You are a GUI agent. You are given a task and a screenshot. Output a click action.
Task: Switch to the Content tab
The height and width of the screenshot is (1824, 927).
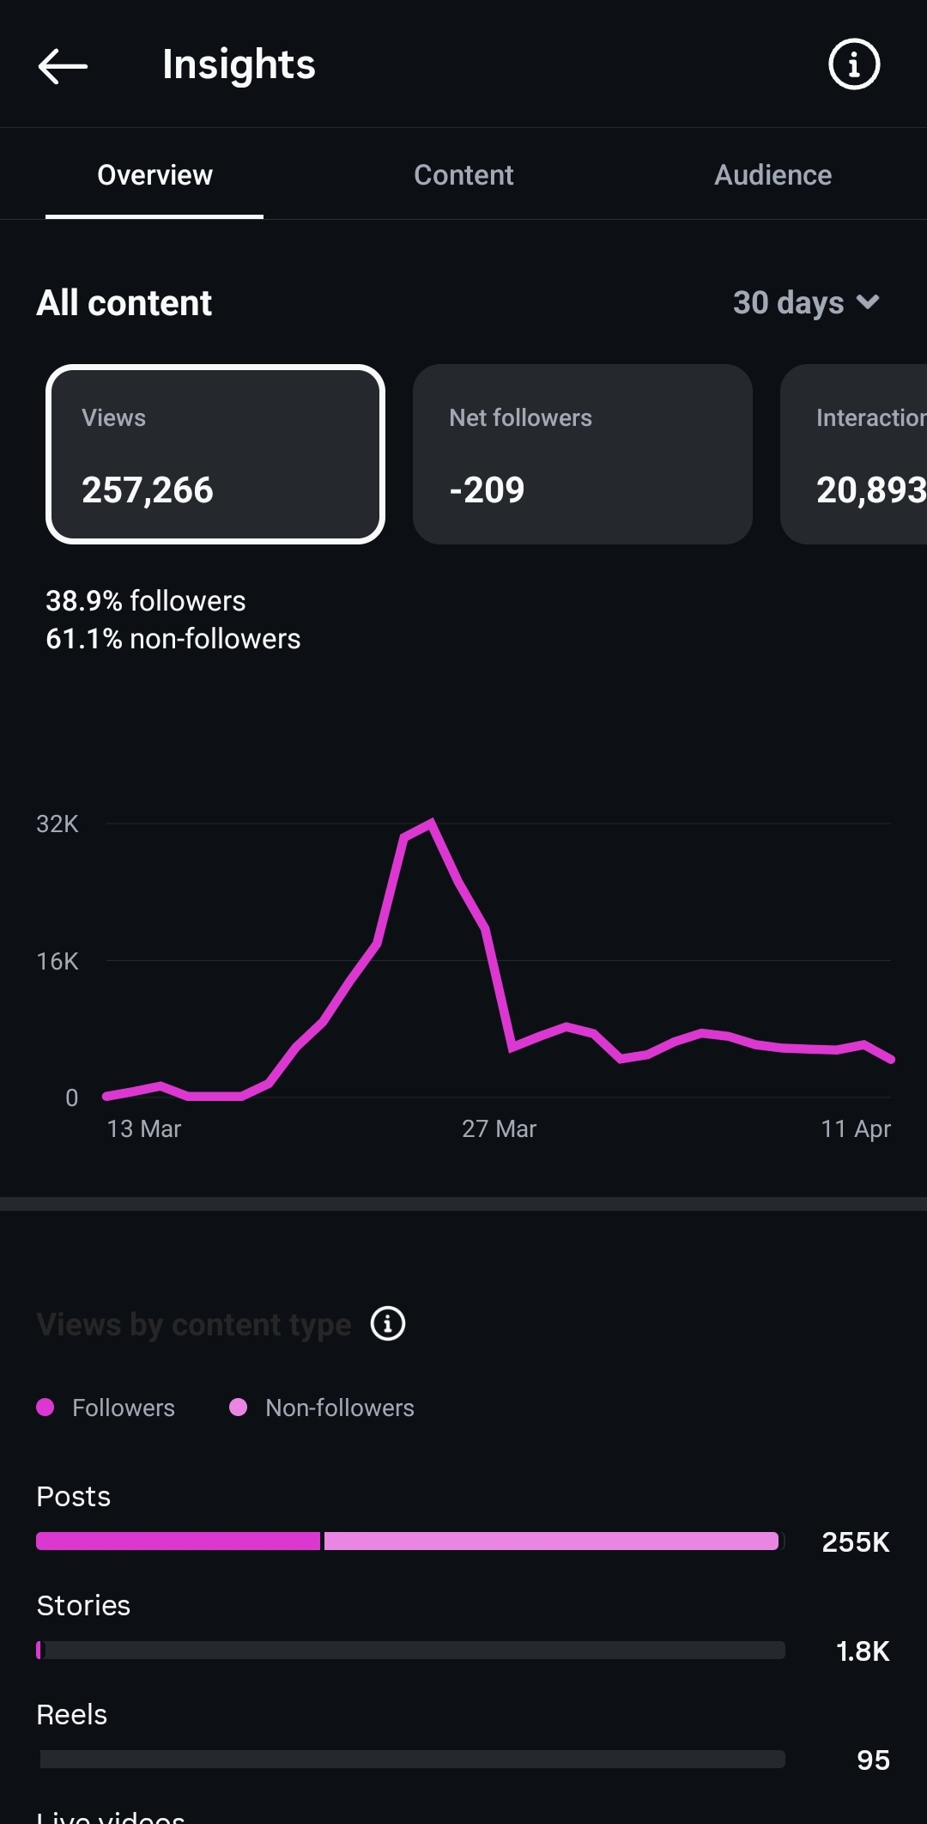coord(463,175)
